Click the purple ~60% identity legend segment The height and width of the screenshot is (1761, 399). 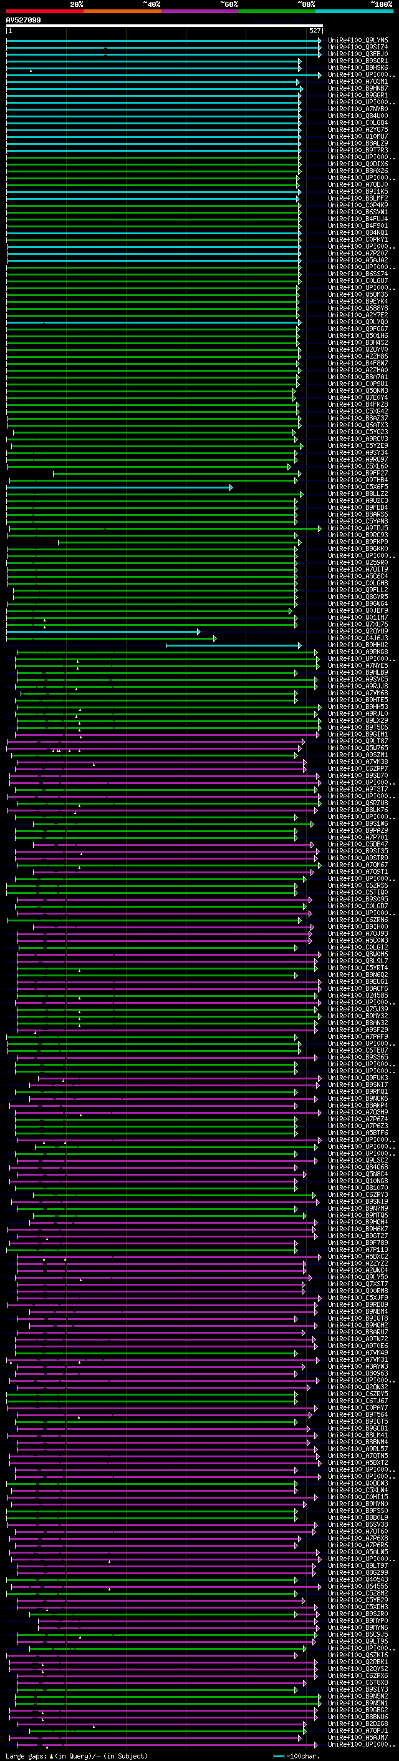(200, 11)
